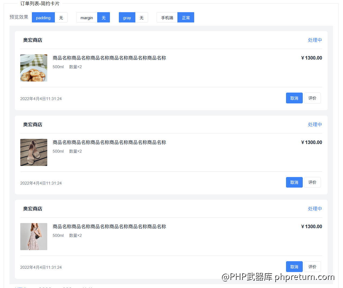Select 无 beside the margin option
The height and width of the screenshot is (288, 343).
coord(103,18)
